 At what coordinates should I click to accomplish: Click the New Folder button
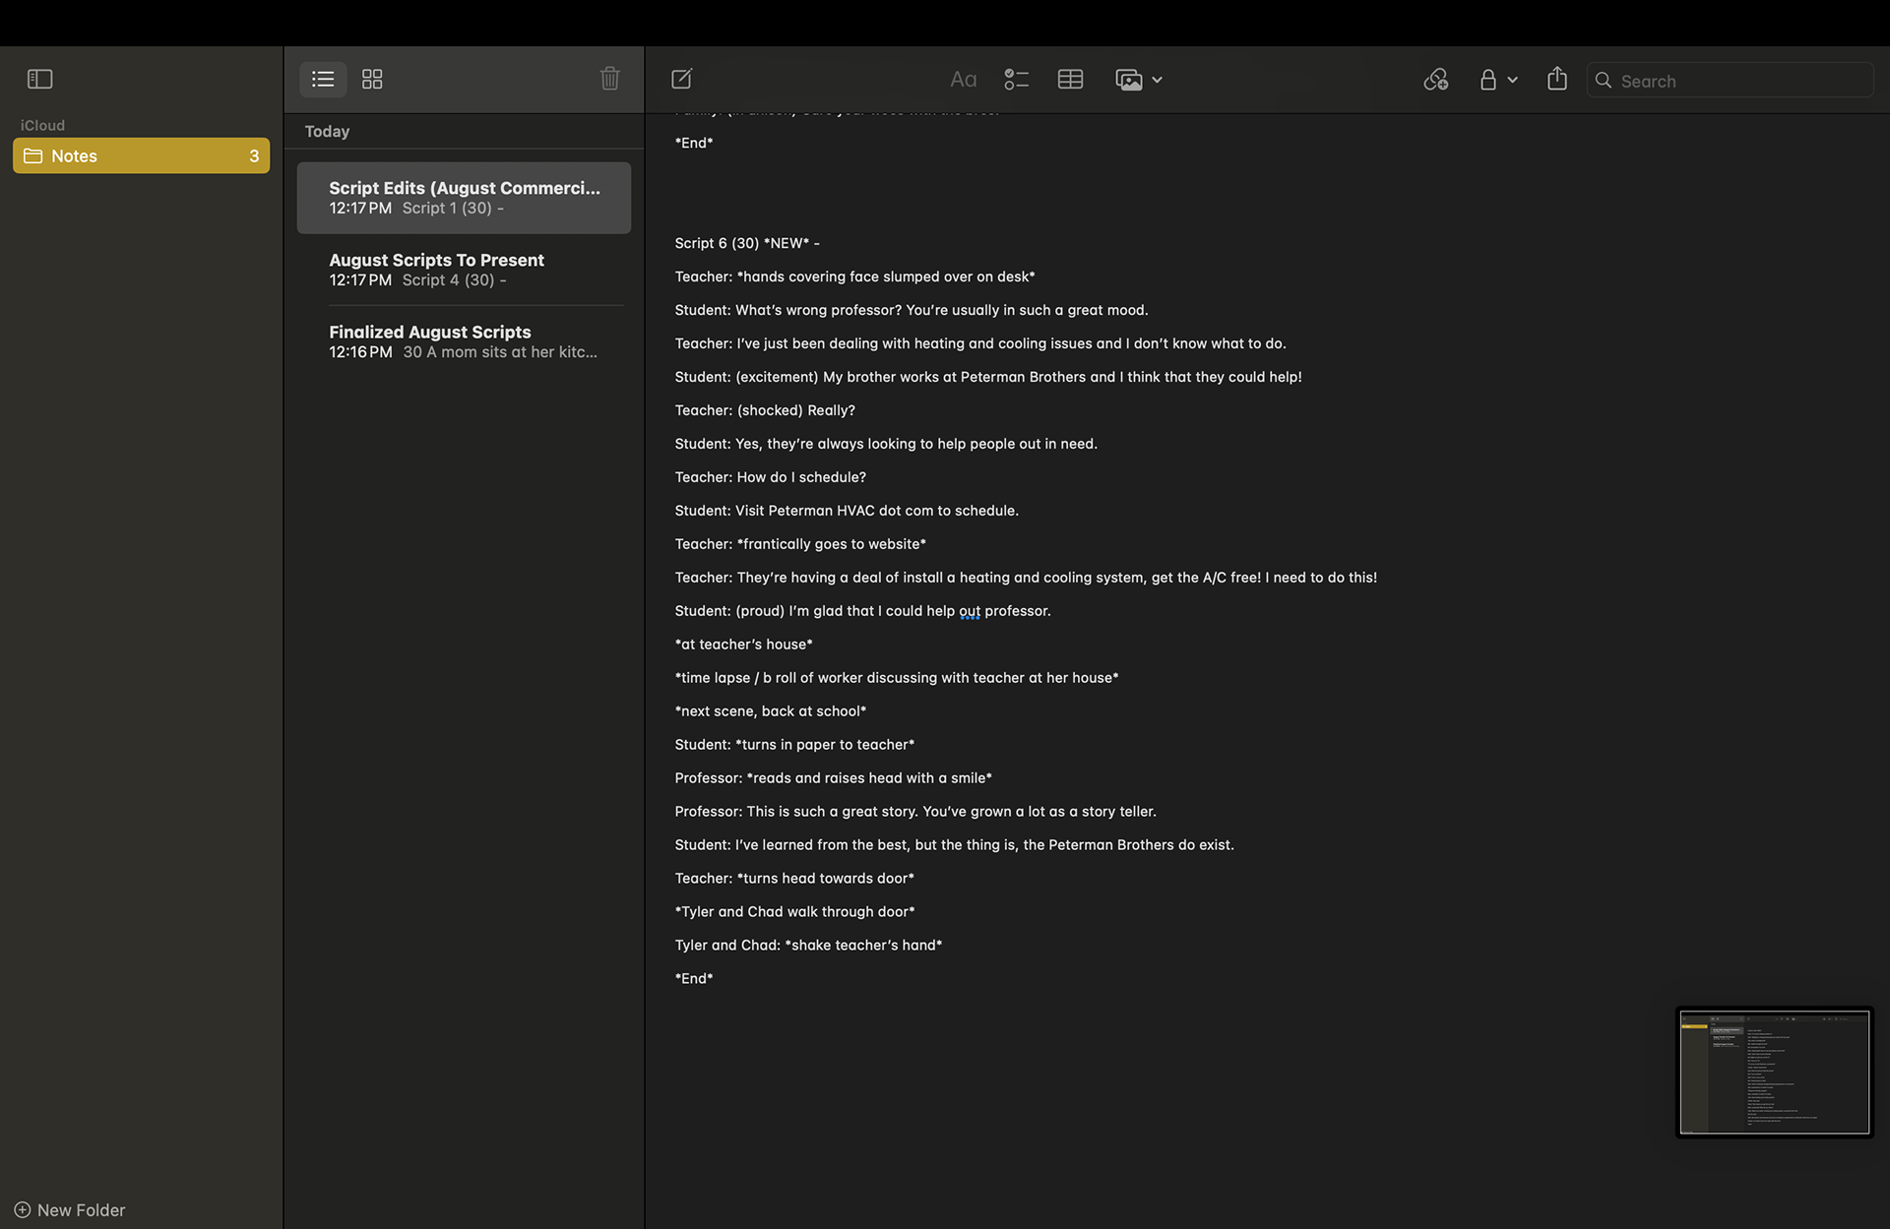[70, 1209]
